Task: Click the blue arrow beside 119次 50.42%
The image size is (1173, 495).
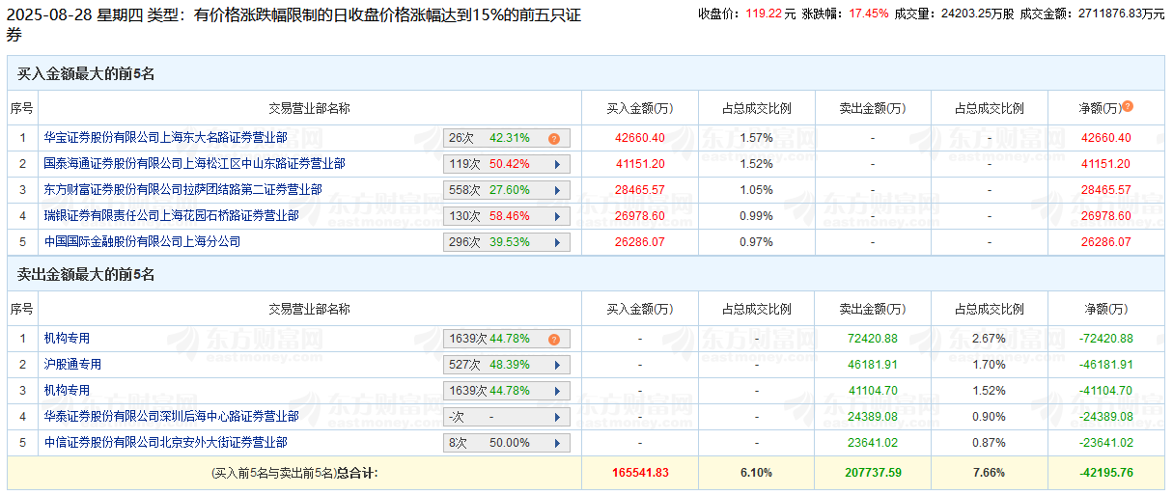Action: click(557, 164)
